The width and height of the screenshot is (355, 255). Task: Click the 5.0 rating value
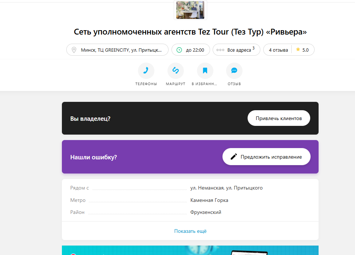tap(305, 50)
